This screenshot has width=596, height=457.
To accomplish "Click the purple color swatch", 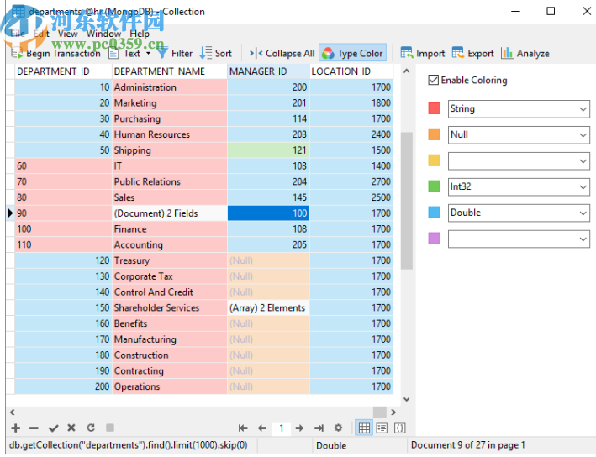I will [x=434, y=239].
